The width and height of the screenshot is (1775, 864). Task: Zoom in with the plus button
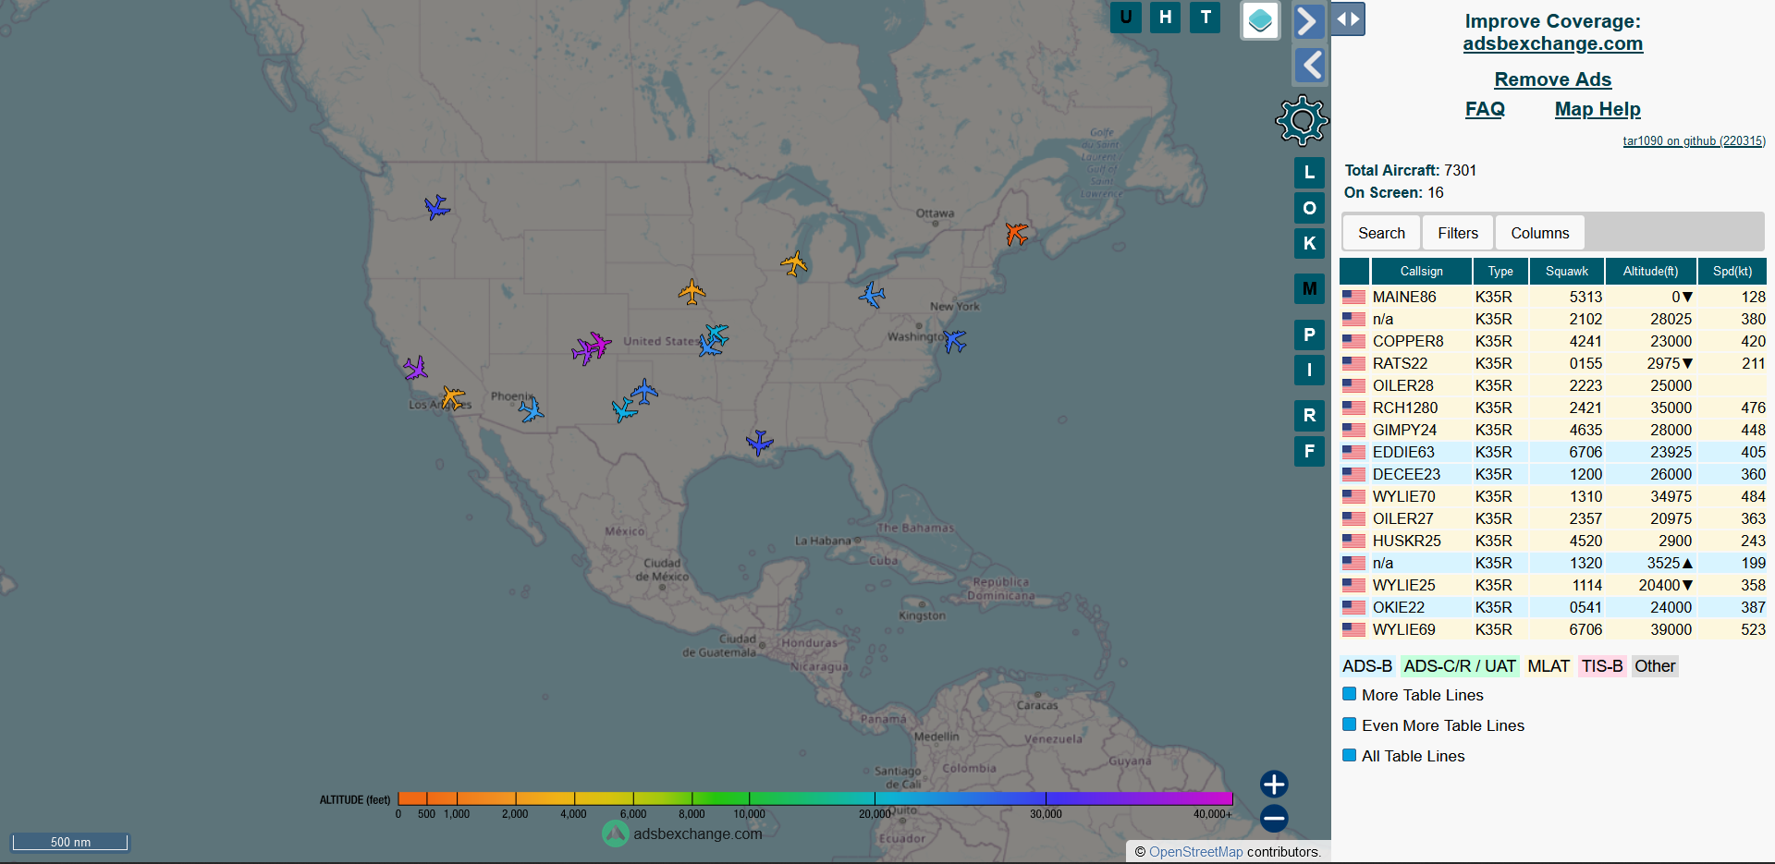pos(1274,784)
